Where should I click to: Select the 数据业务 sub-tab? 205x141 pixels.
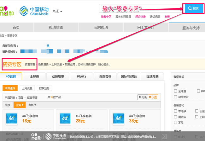click(x=44, y=88)
